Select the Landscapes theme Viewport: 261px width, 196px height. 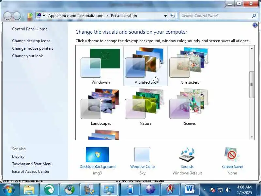click(101, 107)
